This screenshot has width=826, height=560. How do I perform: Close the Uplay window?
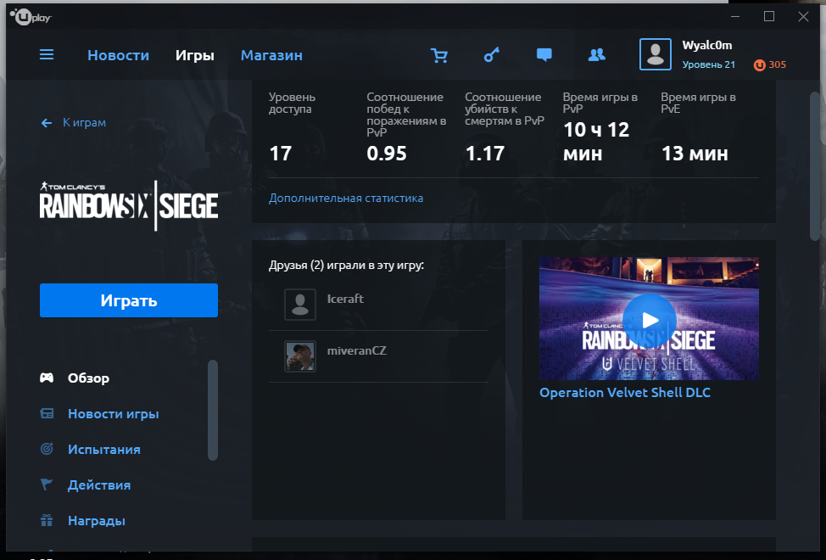803,17
